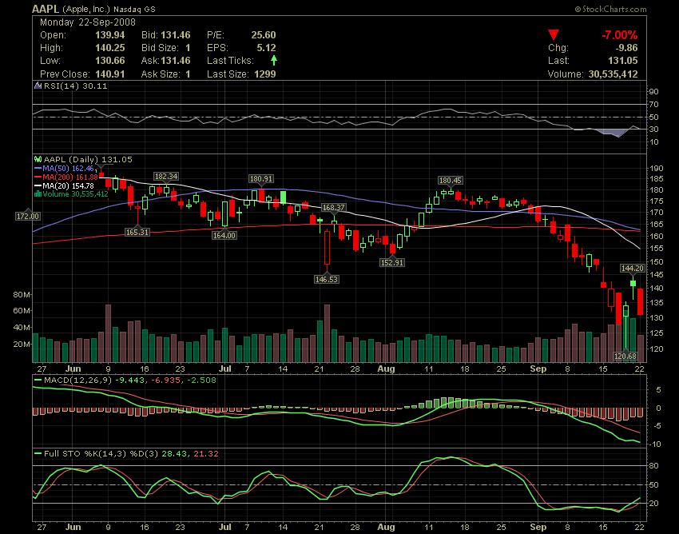Click the 165.31 low price label
679x534 pixels.
[x=137, y=233]
